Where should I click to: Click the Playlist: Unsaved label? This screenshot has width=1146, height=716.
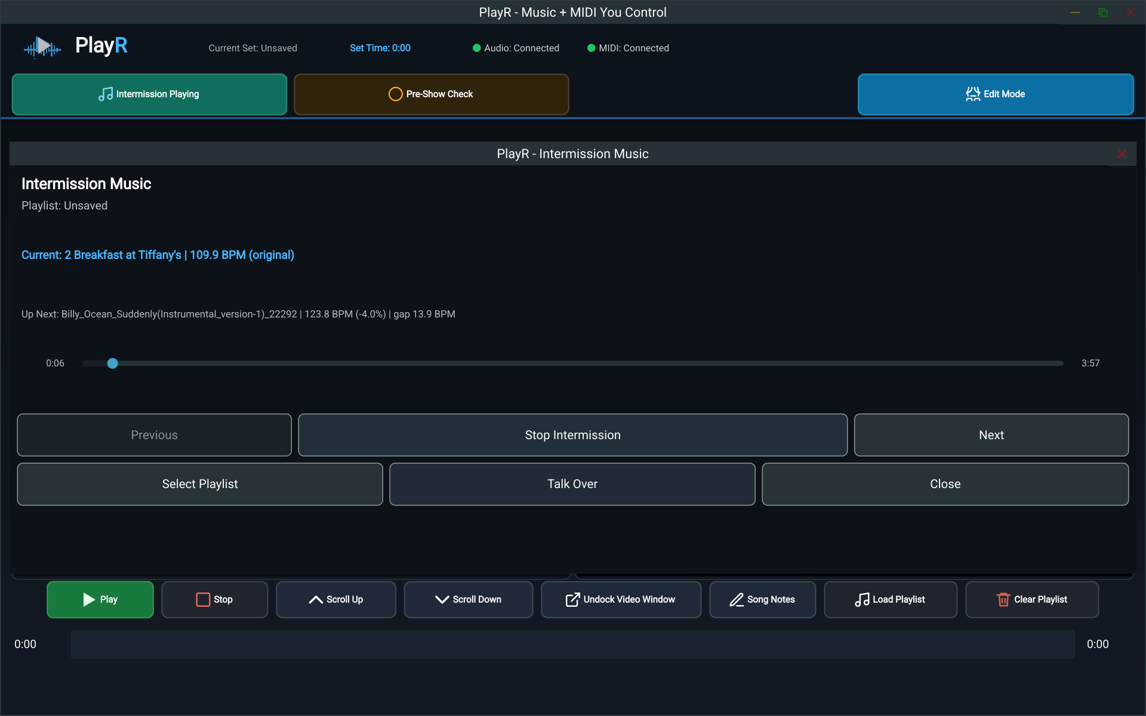[x=64, y=206]
